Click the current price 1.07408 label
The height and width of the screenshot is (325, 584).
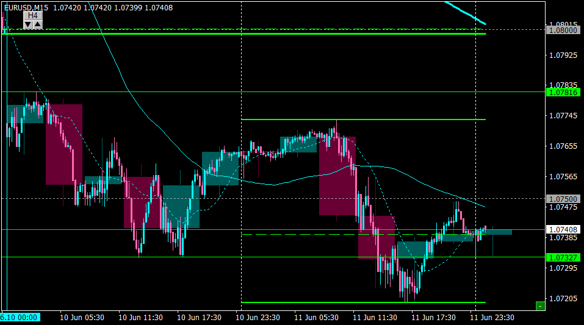pos(563,230)
